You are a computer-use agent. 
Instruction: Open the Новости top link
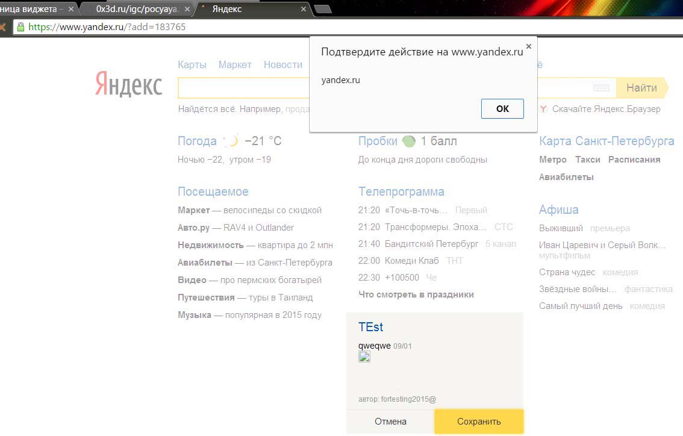[282, 64]
